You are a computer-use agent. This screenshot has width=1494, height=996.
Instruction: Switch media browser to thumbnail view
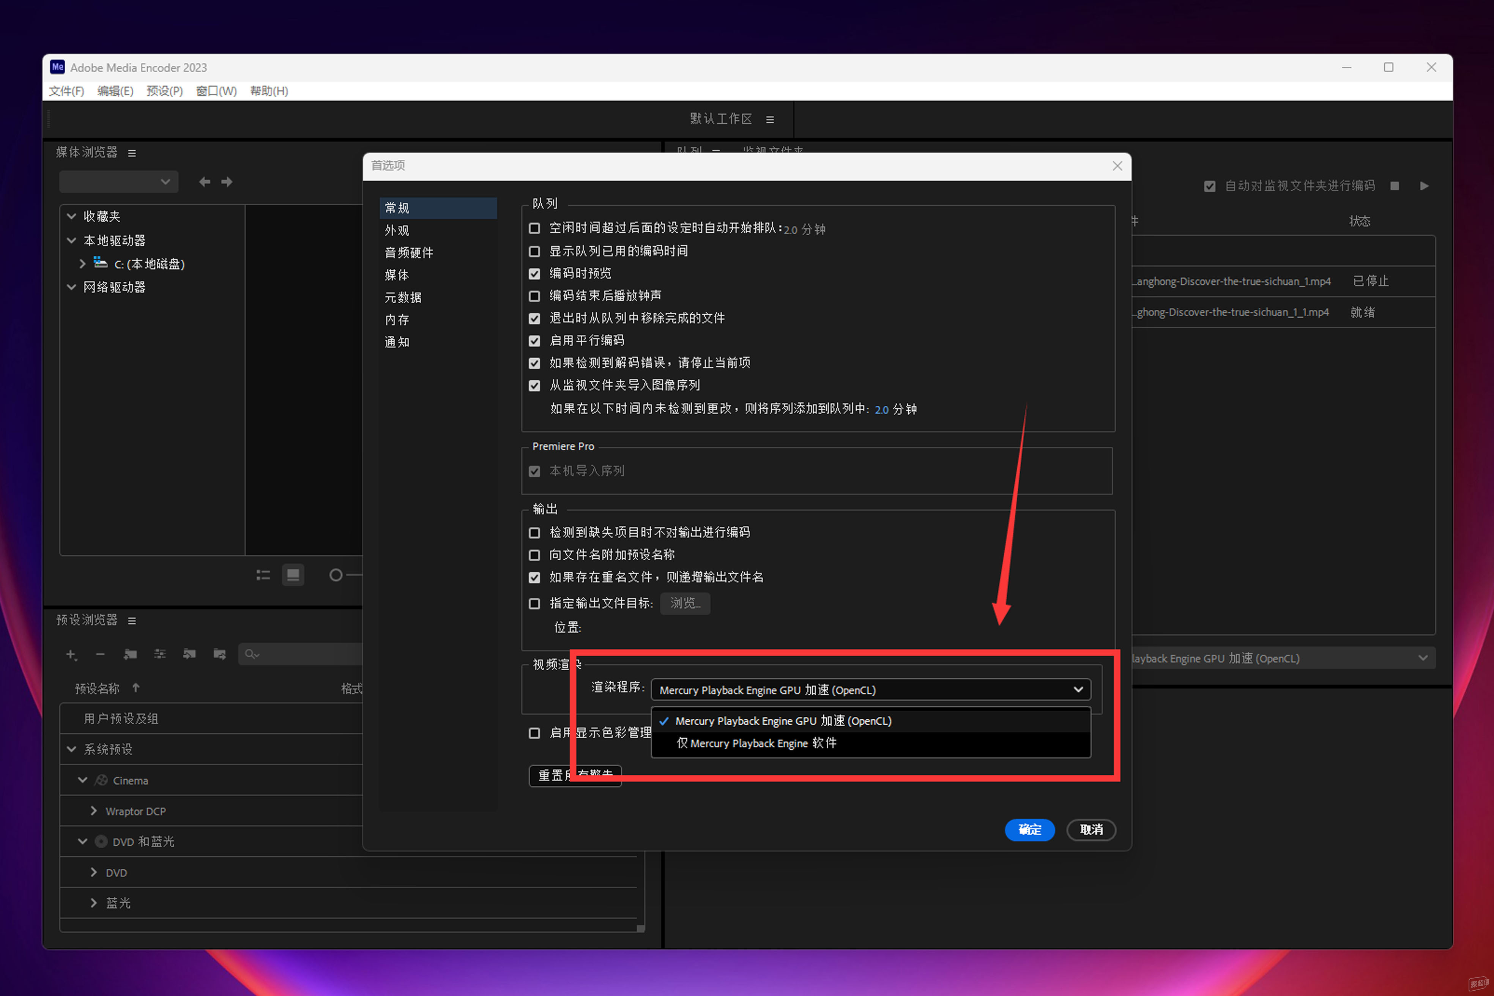tap(293, 575)
